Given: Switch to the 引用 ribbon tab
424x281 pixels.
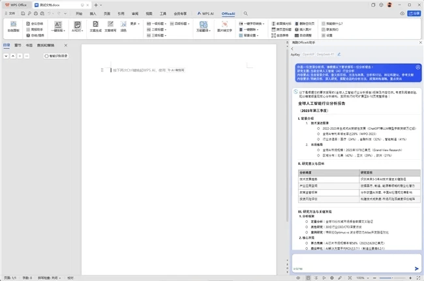Looking at the screenshot, I should point(121,14).
